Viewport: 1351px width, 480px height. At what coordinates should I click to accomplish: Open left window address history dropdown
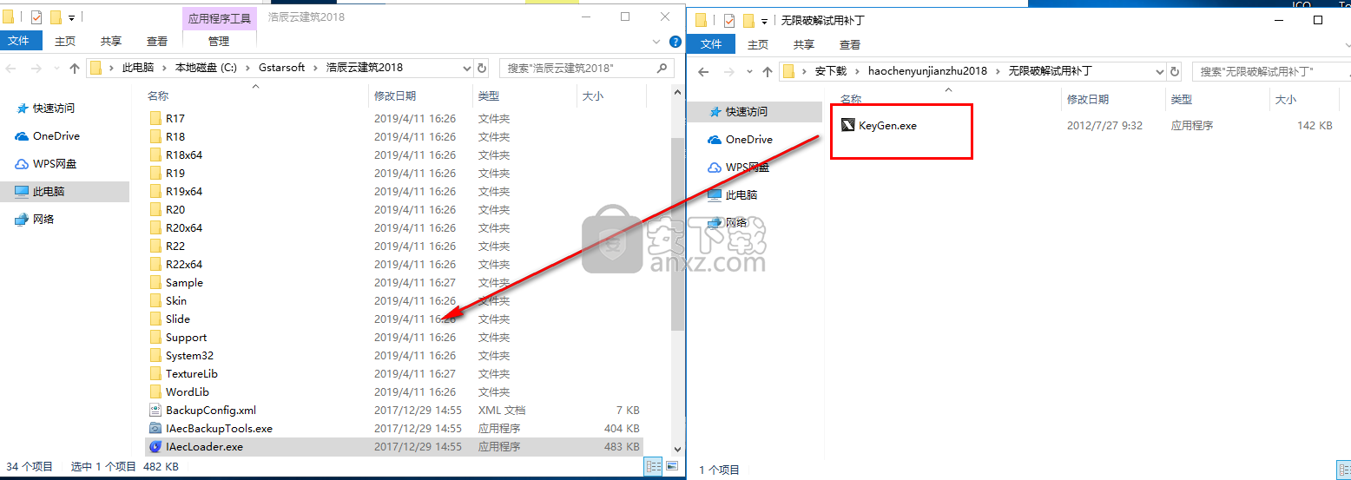[x=466, y=68]
